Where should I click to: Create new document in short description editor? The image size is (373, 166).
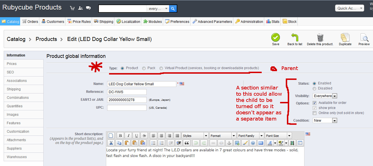point(111,136)
